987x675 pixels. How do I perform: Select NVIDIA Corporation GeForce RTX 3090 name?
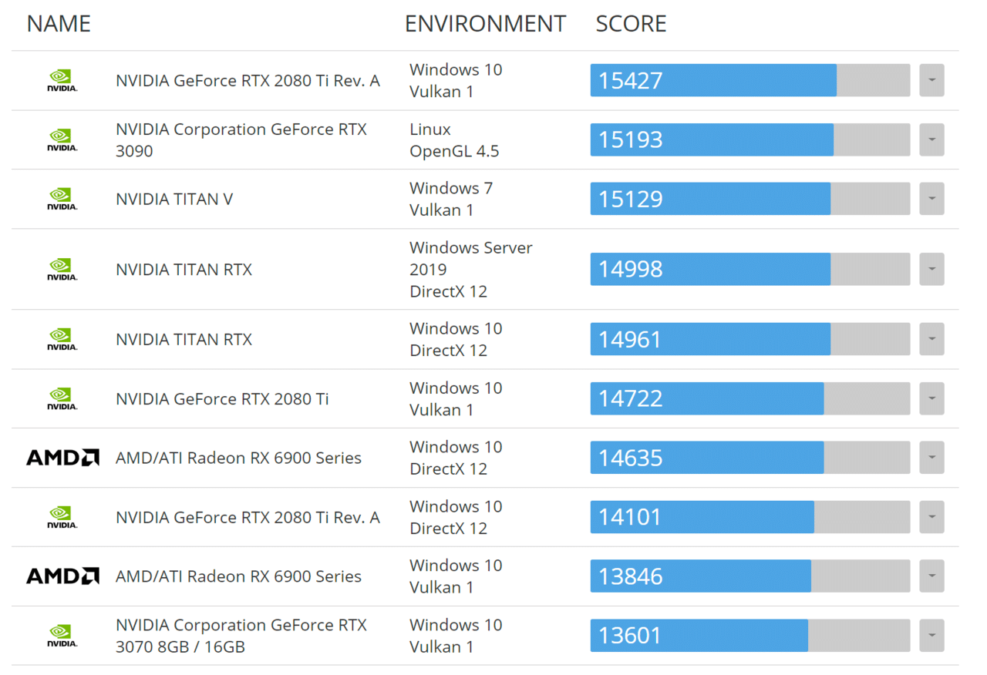pyautogui.click(x=241, y=140)
